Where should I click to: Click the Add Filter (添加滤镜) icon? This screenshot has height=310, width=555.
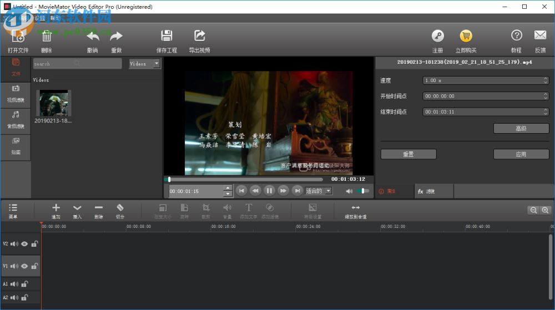270,208
